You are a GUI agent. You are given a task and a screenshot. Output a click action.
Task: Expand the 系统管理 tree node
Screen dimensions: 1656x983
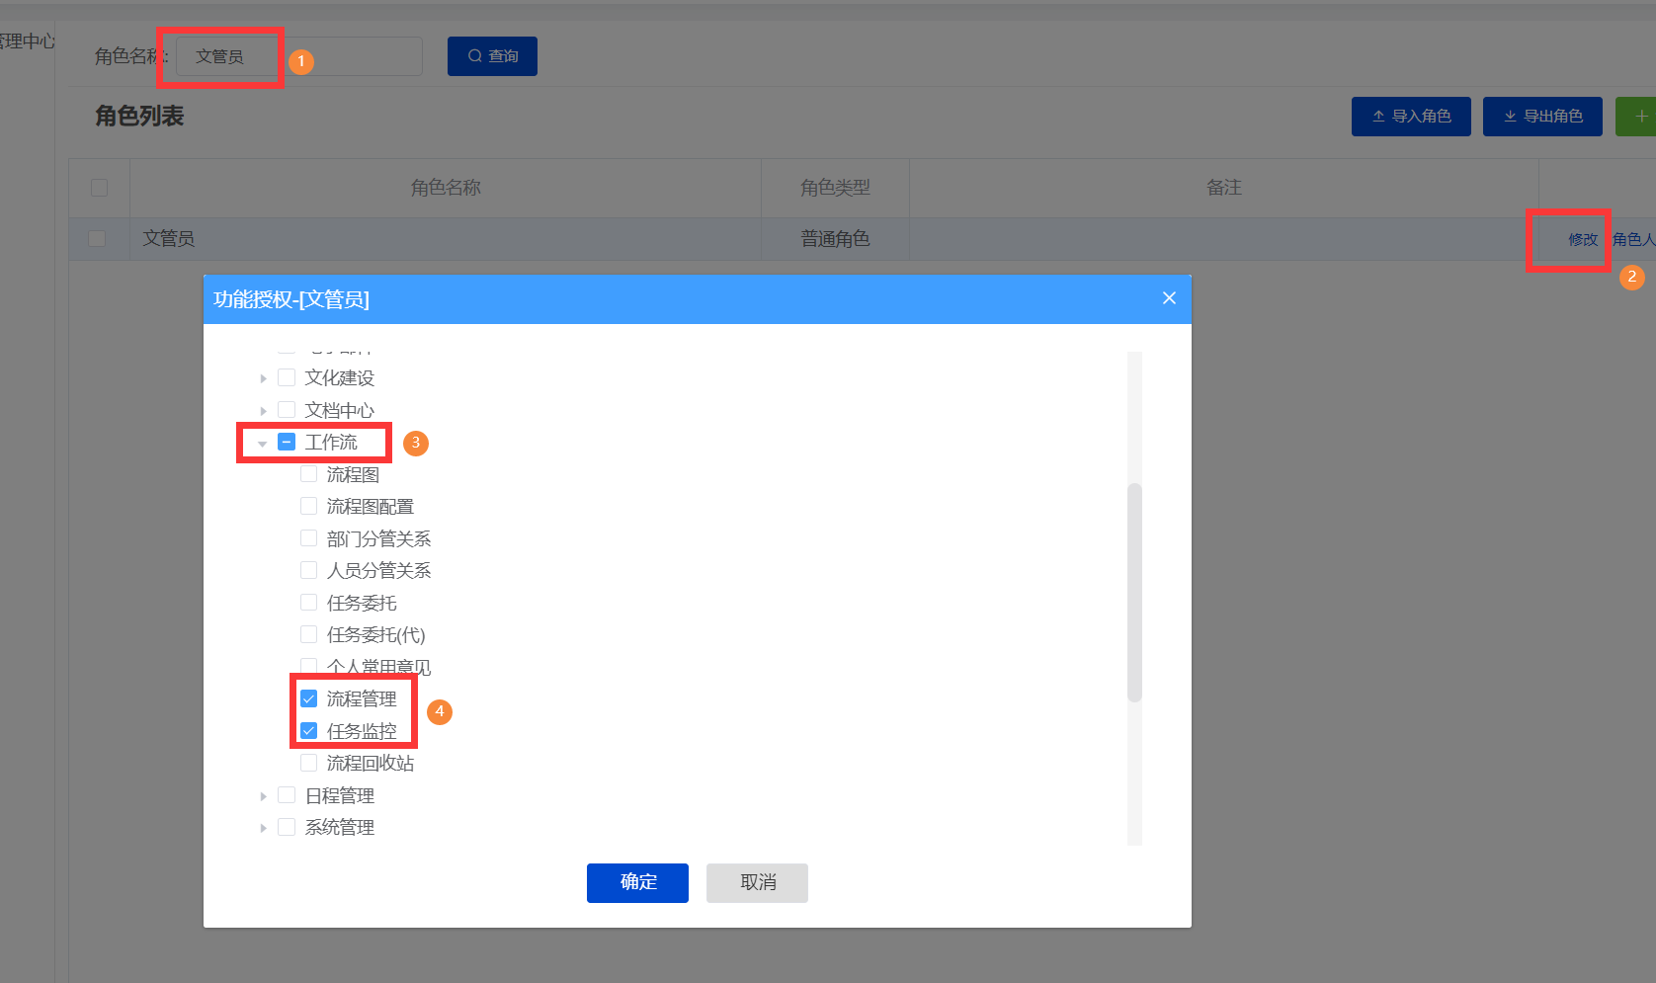click(x=263, y=828)
